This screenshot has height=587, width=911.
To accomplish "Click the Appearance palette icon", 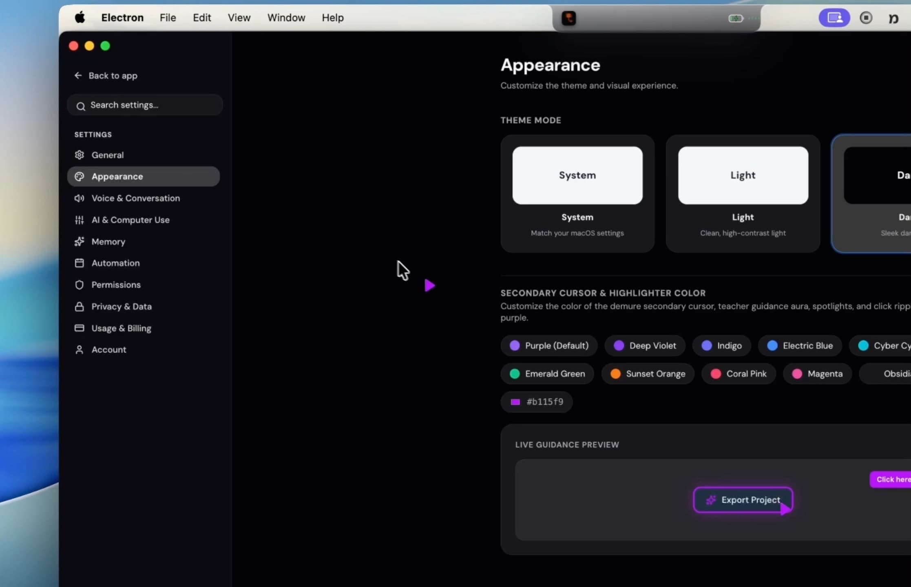I will point(80,177).
